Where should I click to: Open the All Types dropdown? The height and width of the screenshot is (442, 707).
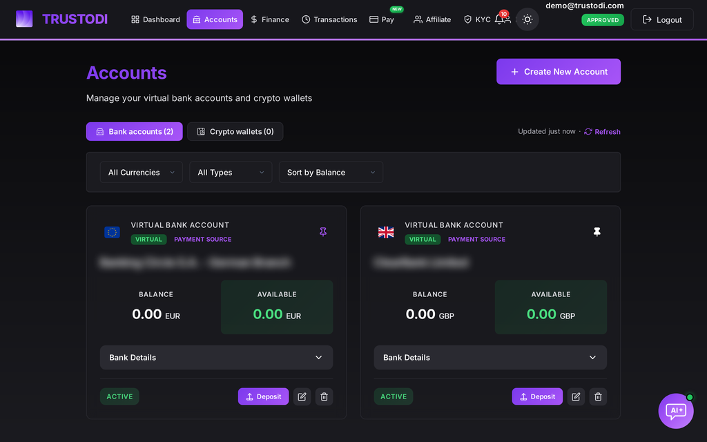pos(231,172)
